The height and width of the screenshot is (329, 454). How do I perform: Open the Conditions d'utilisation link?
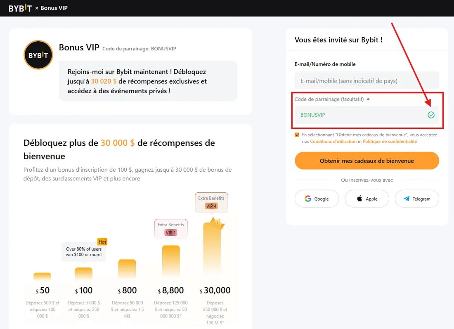click(x=333, y=141)
